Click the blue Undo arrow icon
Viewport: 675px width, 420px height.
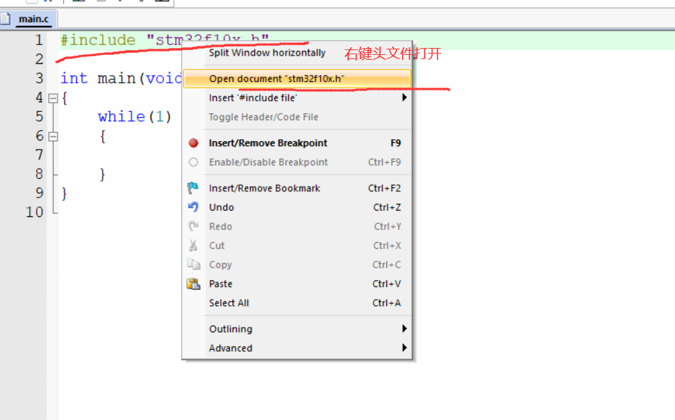193,207
